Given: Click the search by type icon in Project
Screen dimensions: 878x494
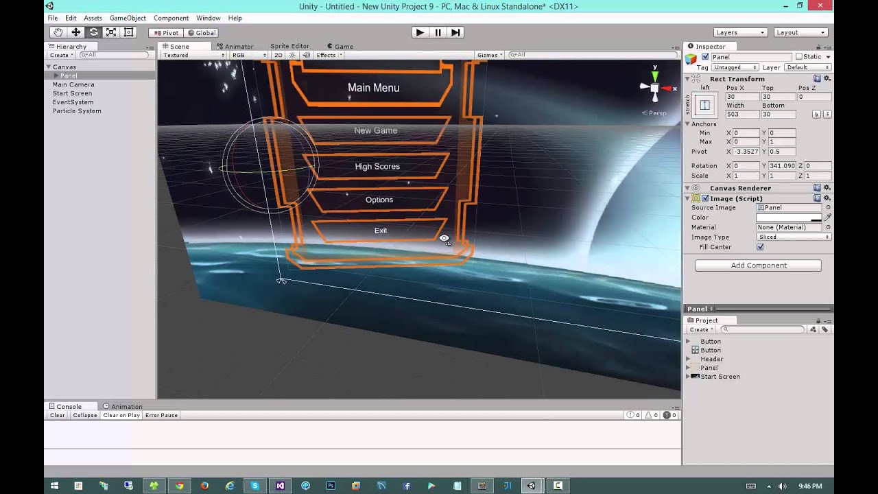Looking at the screenshot, I should point(813,330).
